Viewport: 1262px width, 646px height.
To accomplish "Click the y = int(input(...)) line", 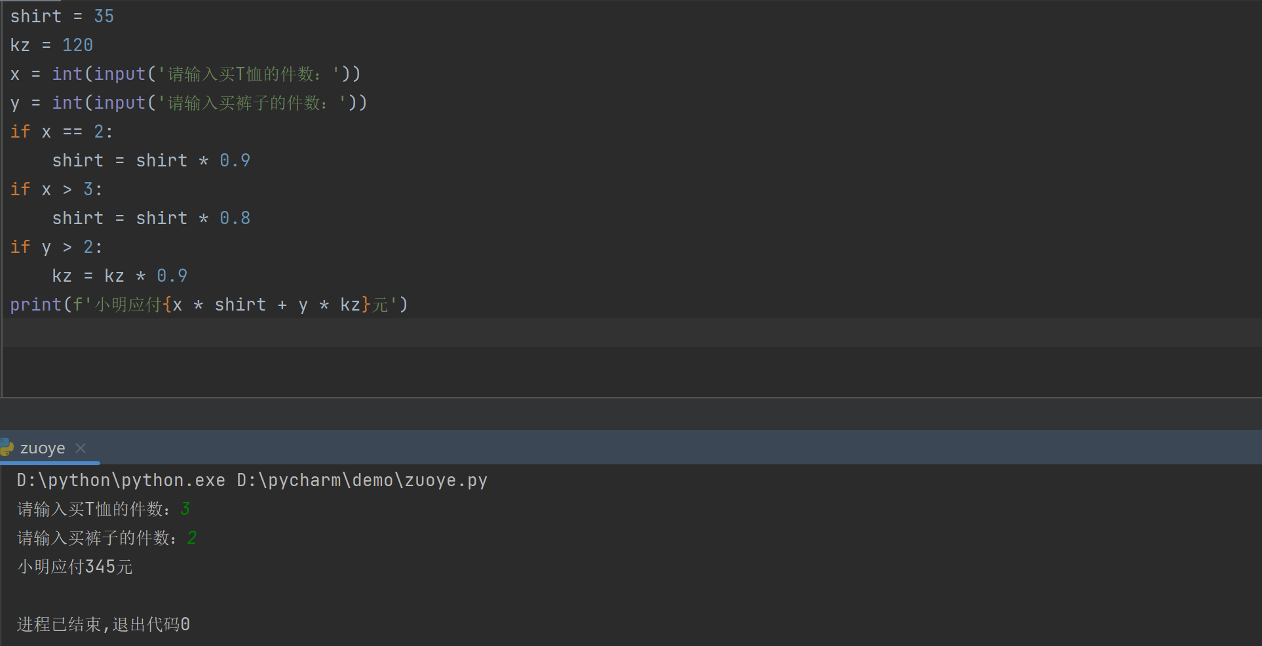I will click(x=189, y=103).
